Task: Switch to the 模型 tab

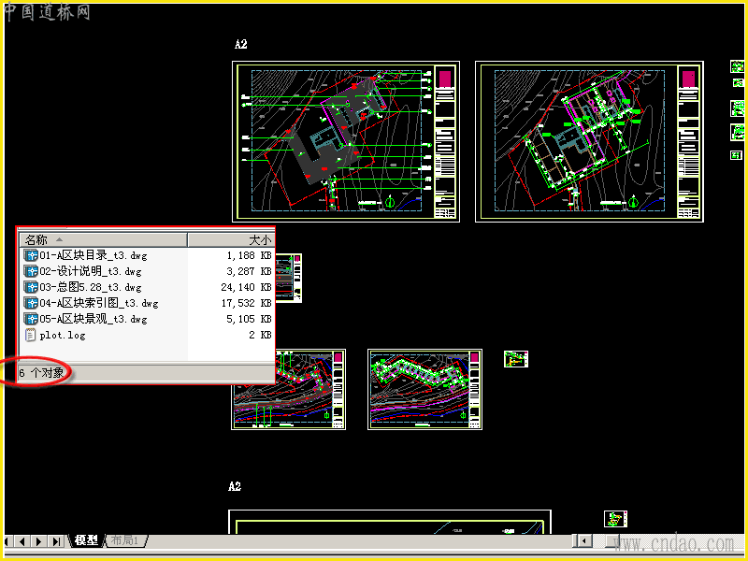Action: pyautogui.click(x=86, y=540)
